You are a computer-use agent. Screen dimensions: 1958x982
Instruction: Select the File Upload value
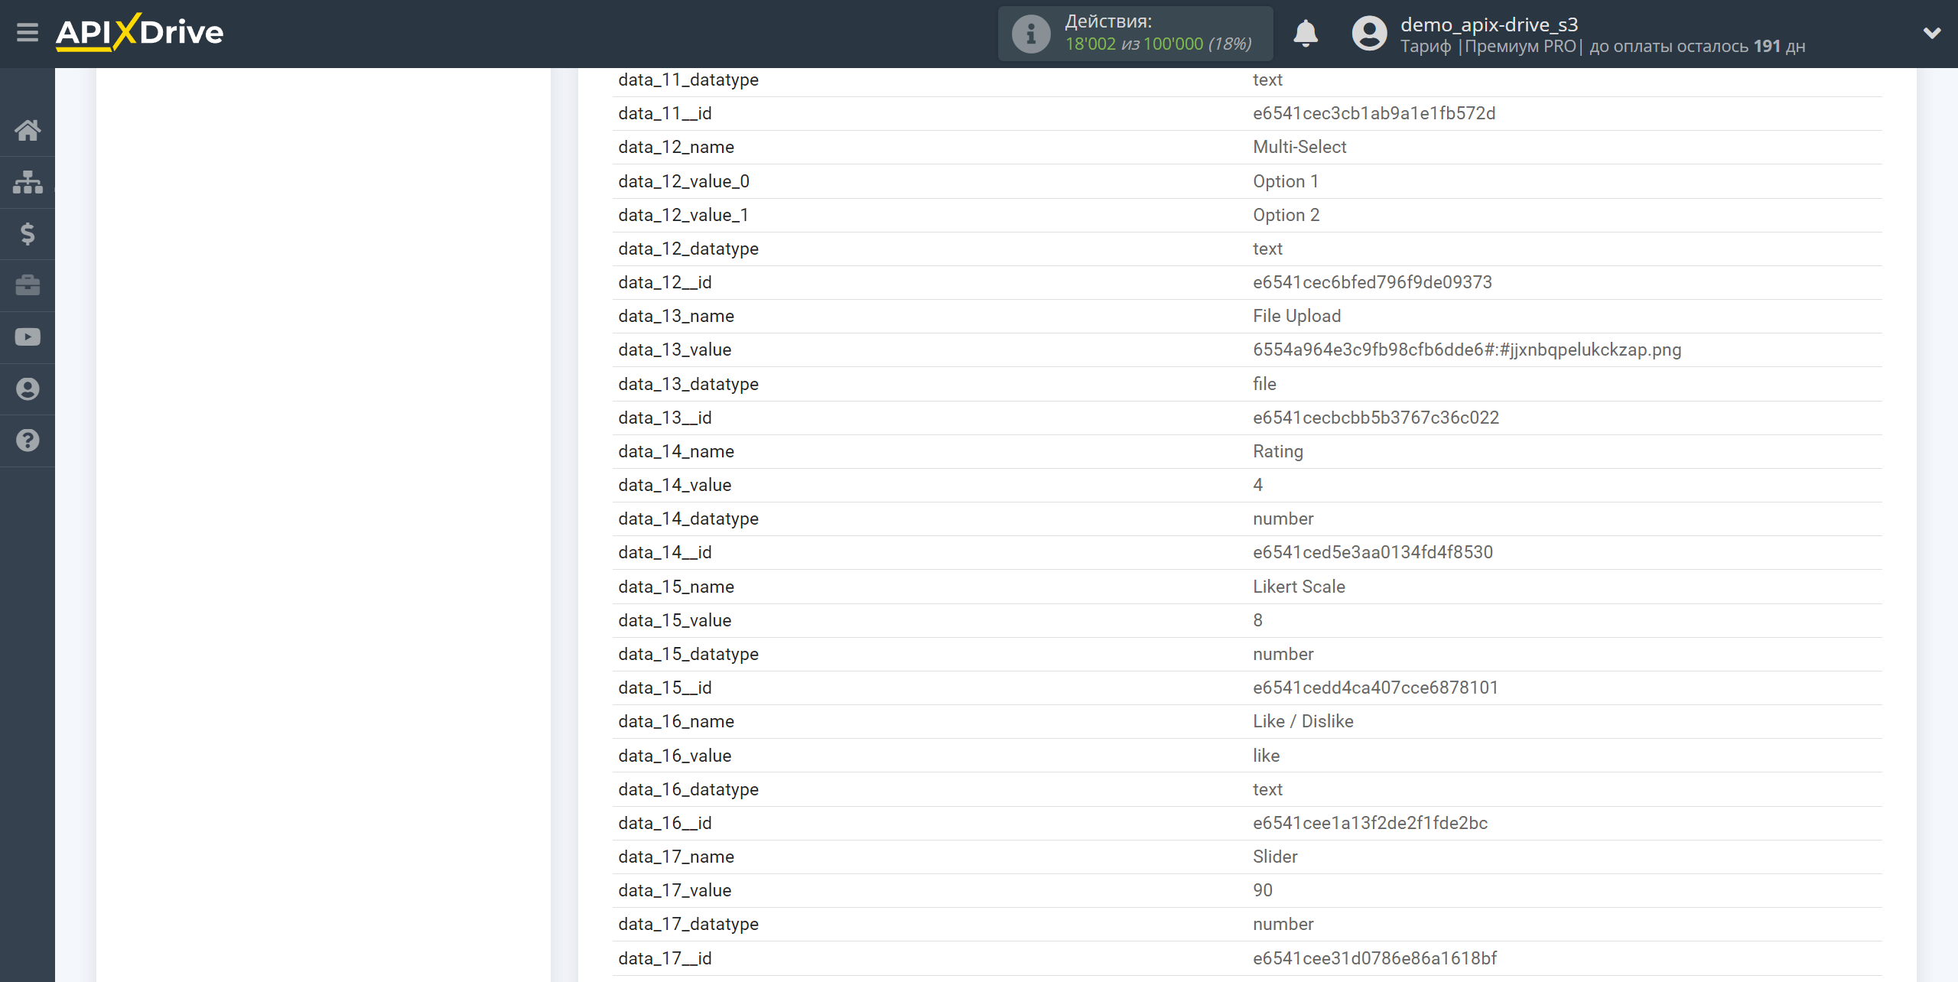[x=1296, y=316]
